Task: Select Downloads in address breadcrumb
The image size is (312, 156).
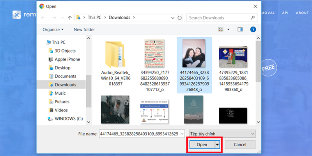Action: pyautogui.click(x=119, y=18)
